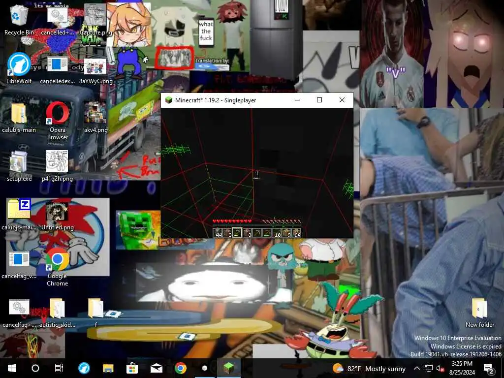Open Task View on the taskbar
504x378 pixels.
pyautogui.click(x=59, y=368)
